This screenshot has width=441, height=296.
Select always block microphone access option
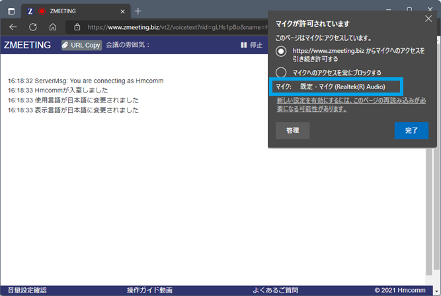(282, 72)
